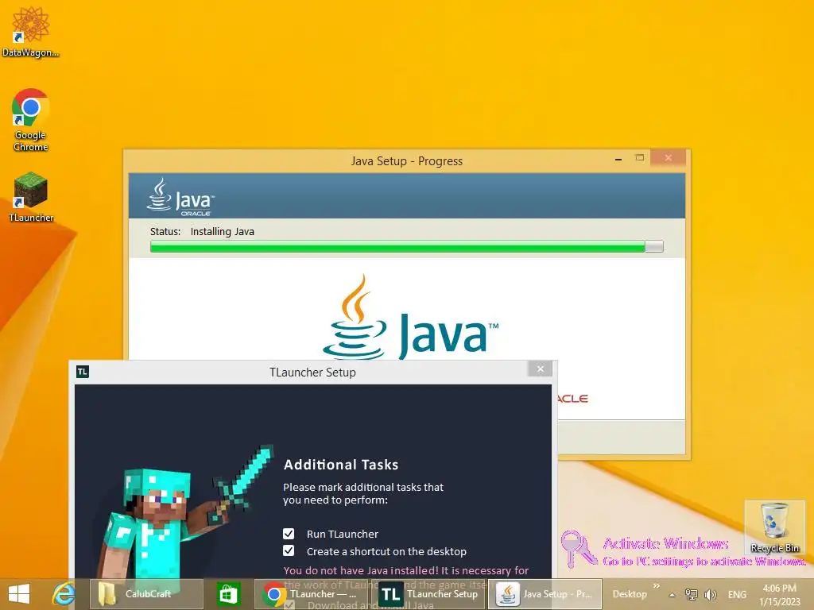This screenshot has width=814, height=610.
Task: Click the large Java logo in the Java Setup window
Action: tap(410, 318)
